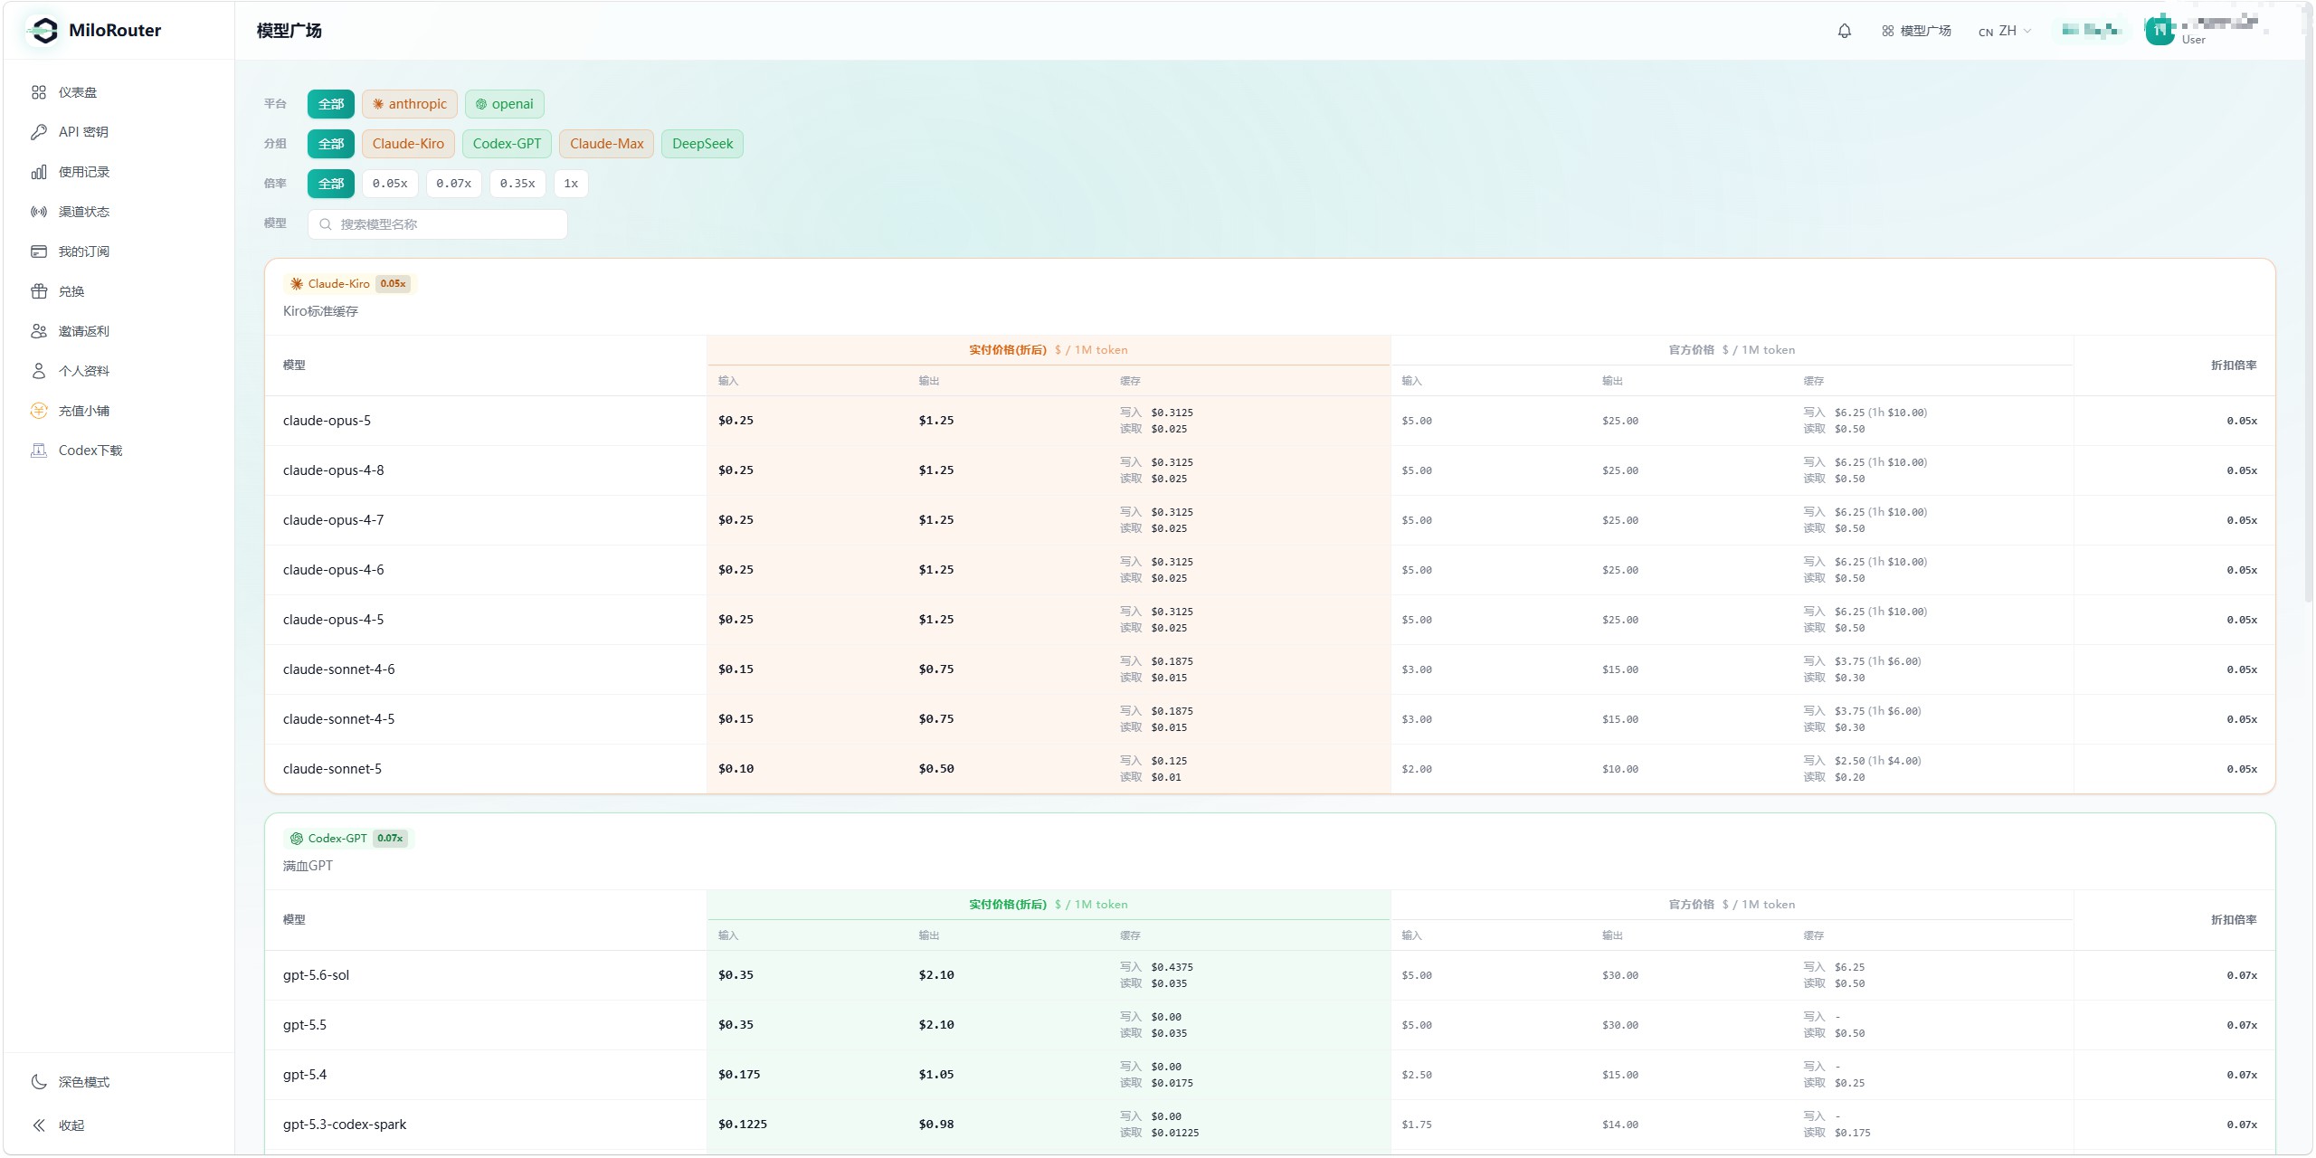
Task: Go to 我的订阅 in sidebar
Action: tap(119, 252)
